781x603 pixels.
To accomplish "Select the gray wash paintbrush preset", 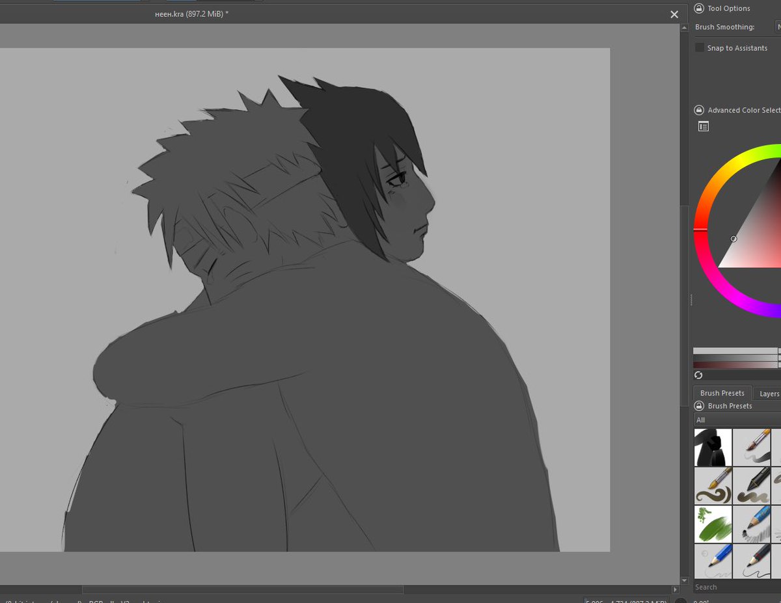I will click(752, 447).
